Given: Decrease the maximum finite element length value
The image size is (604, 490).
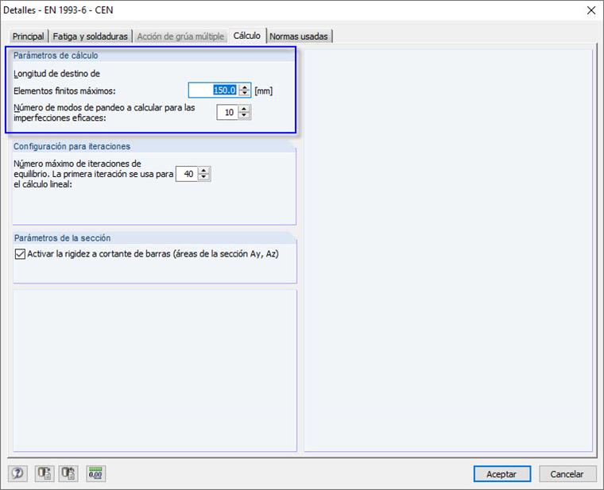Looking at the screenshot, I should tap(244, 93).
